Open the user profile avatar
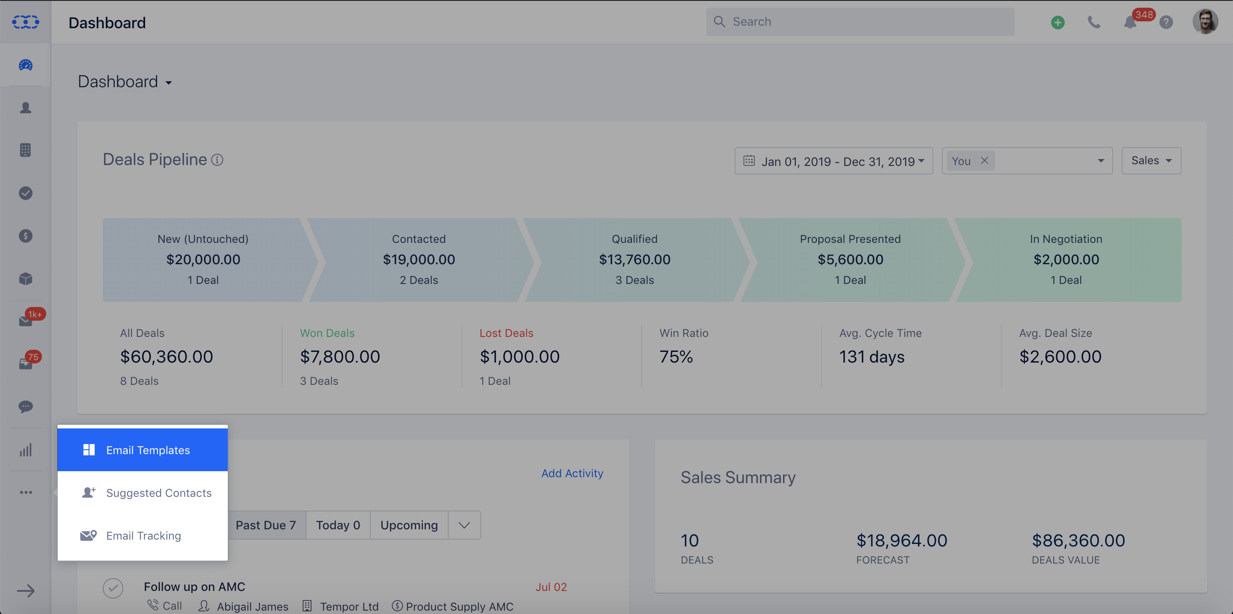This screenshot has height=614, width=1233. [1205, 22]
